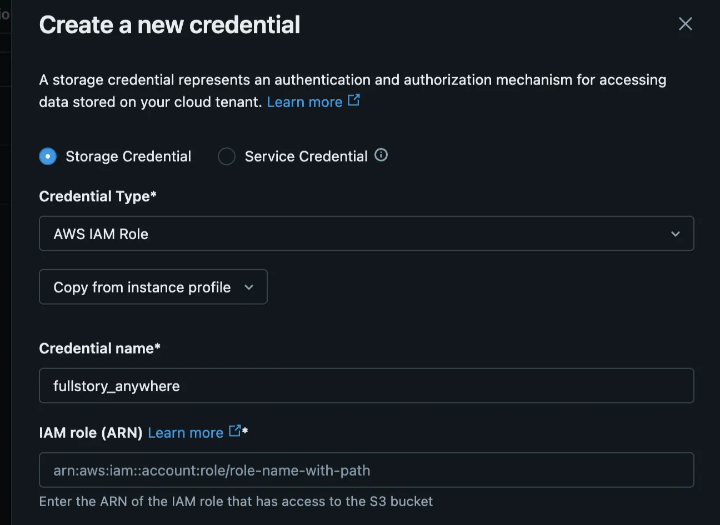This screenshot has width=720, height=525.
Task: Select the Storage Credential radio button
Action: (48, 157)
